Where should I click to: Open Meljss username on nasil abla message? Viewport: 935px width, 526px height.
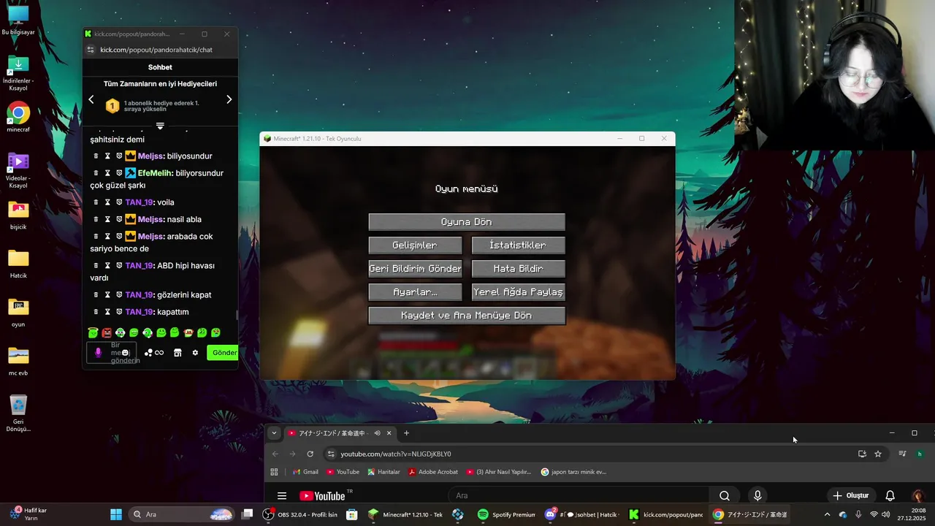click(150, 219)
